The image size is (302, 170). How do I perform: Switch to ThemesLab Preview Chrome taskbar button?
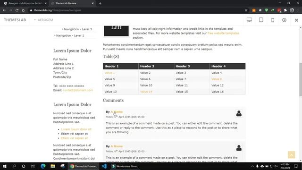point(84,166)
